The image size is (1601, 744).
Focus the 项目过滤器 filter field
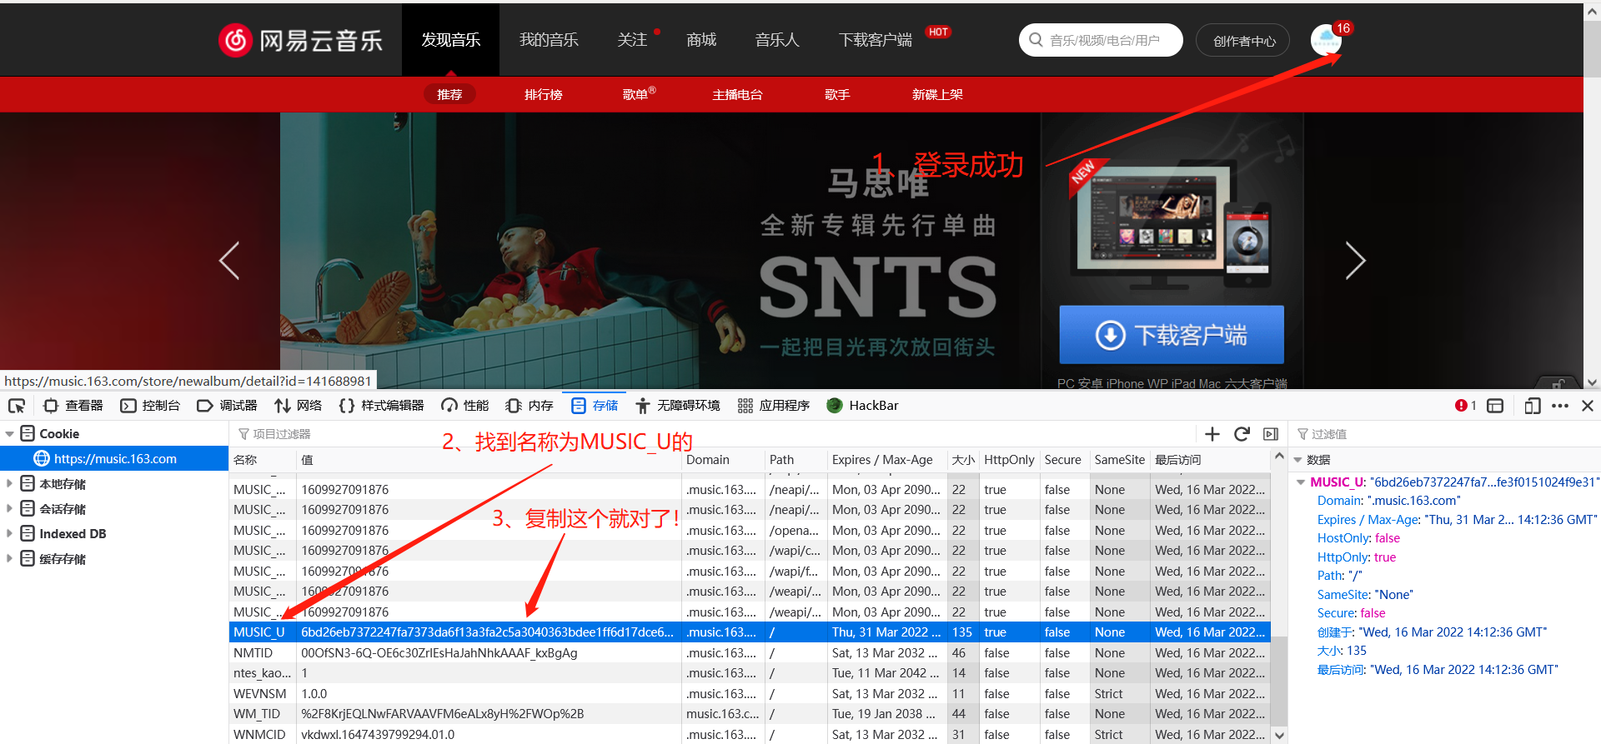(714, 434)
